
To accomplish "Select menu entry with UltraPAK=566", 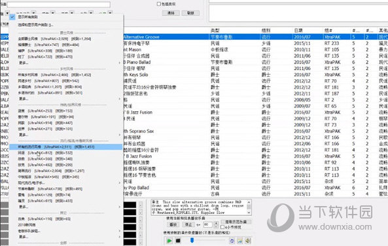I will [66, 158].
